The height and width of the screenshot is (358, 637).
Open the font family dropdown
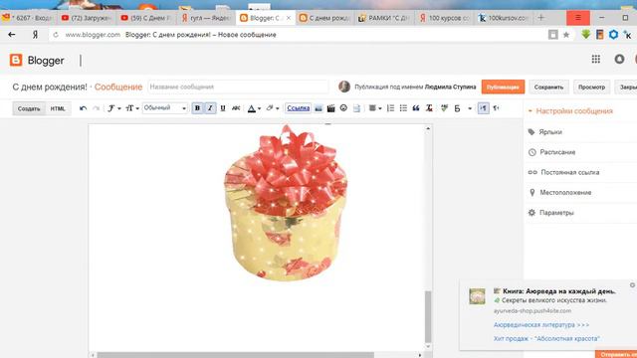[x=114, y=108]
